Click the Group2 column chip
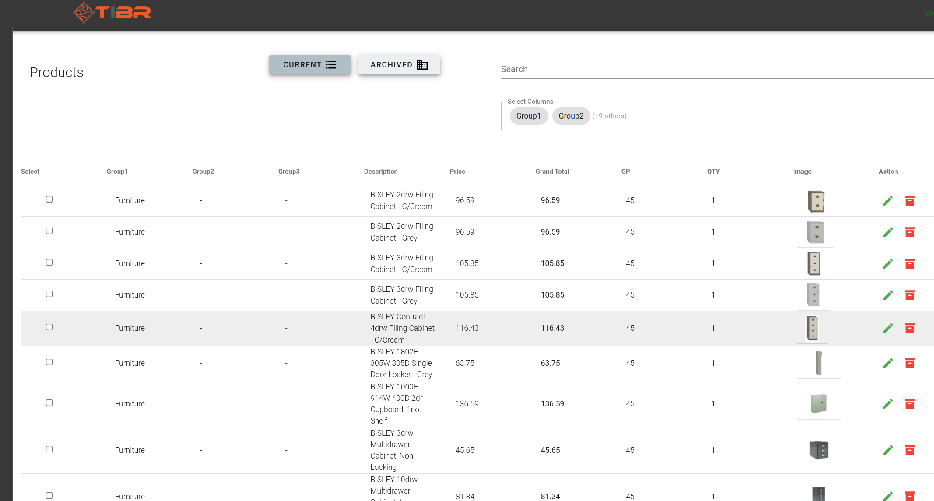Image resolution: width=934 pixels, height=501 pixels. point(571,116)
